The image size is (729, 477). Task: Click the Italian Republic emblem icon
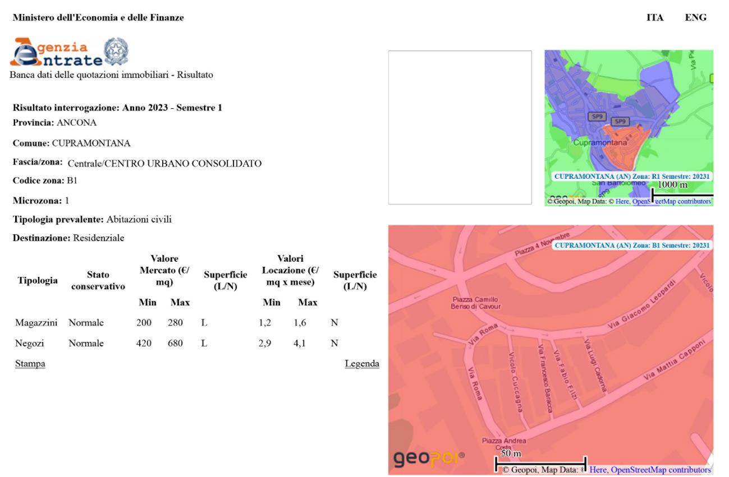pyautogui.click(x=116, y=51)
